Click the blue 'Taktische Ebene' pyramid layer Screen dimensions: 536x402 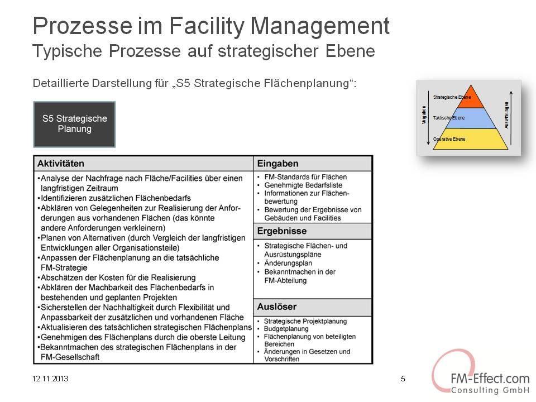[471, 118]
